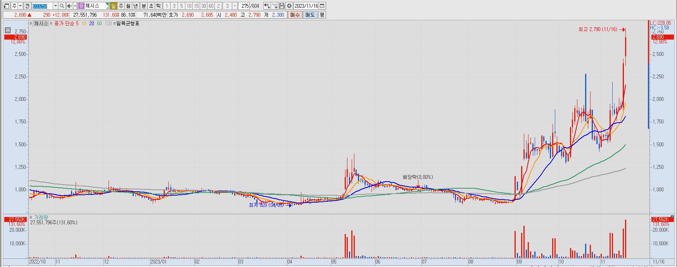This screenshot has height=267, width=677.
Task: Click the 저 2,380 low price value
Action: click(x=278, y=15)
